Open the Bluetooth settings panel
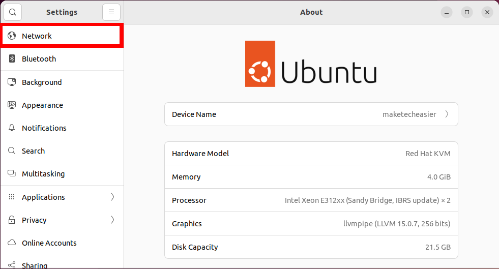Viewport: 499px width, 269px height. point(62,58)
